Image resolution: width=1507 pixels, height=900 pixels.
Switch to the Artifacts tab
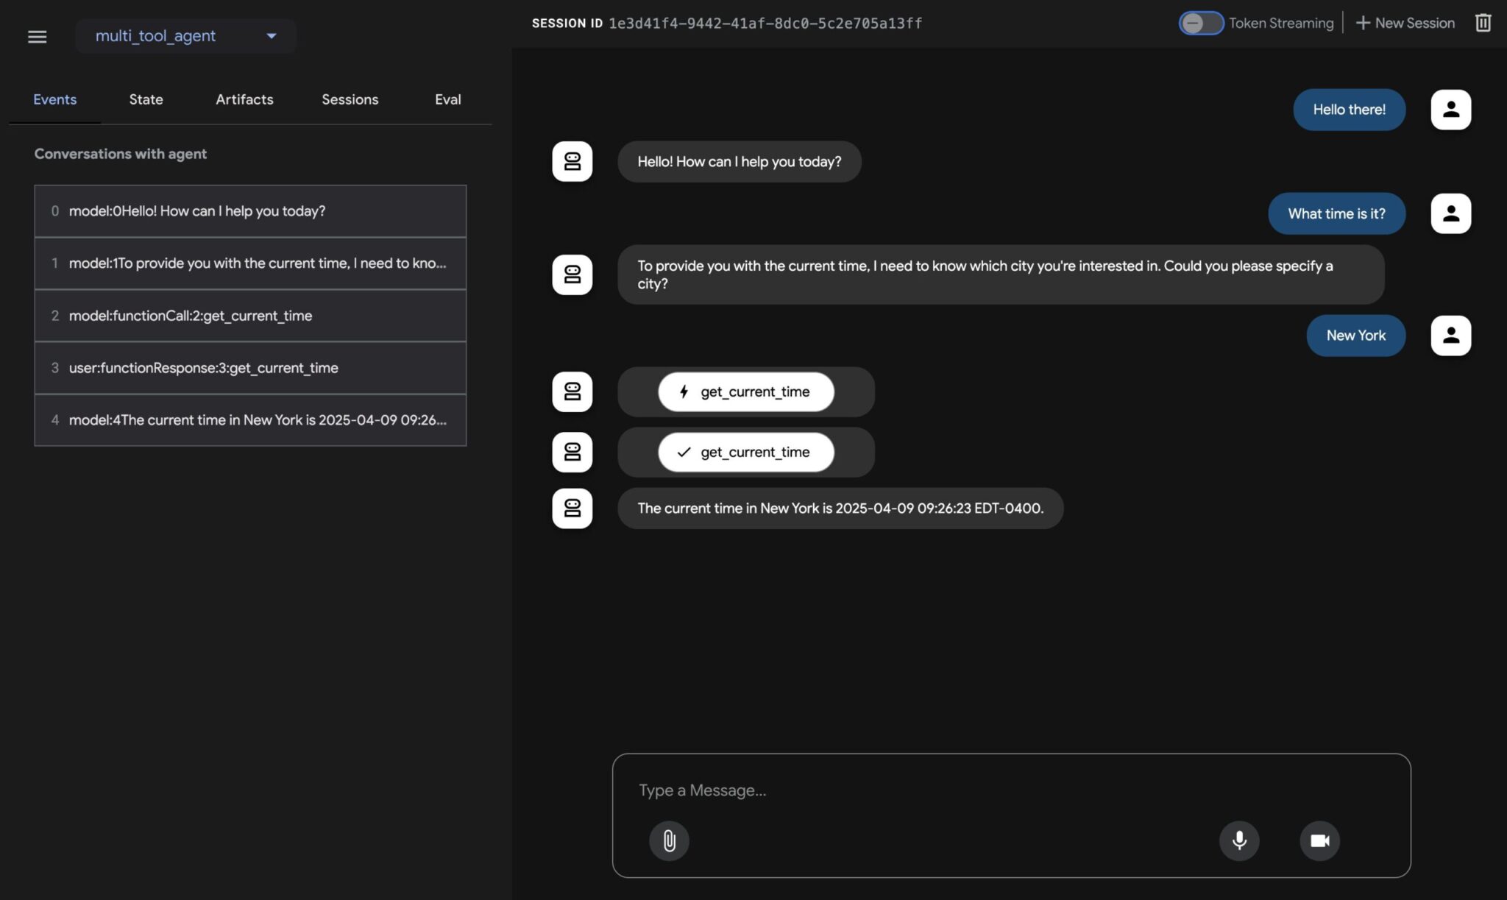point(244,99)
